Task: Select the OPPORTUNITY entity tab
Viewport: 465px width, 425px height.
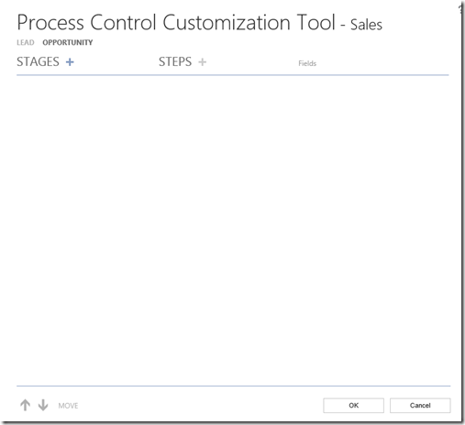Action: point(68,42)
